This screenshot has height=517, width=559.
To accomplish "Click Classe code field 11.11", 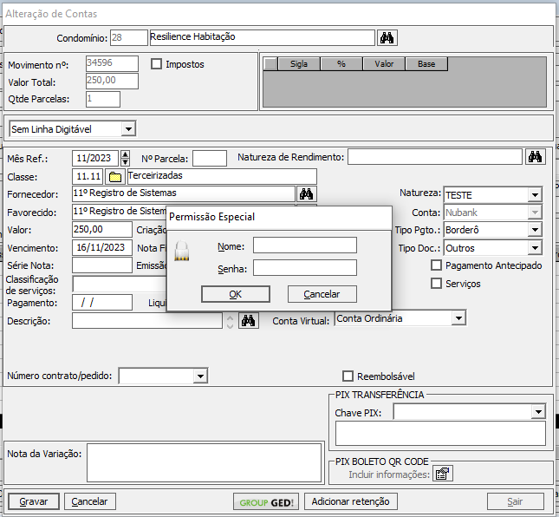I will 88,177.
